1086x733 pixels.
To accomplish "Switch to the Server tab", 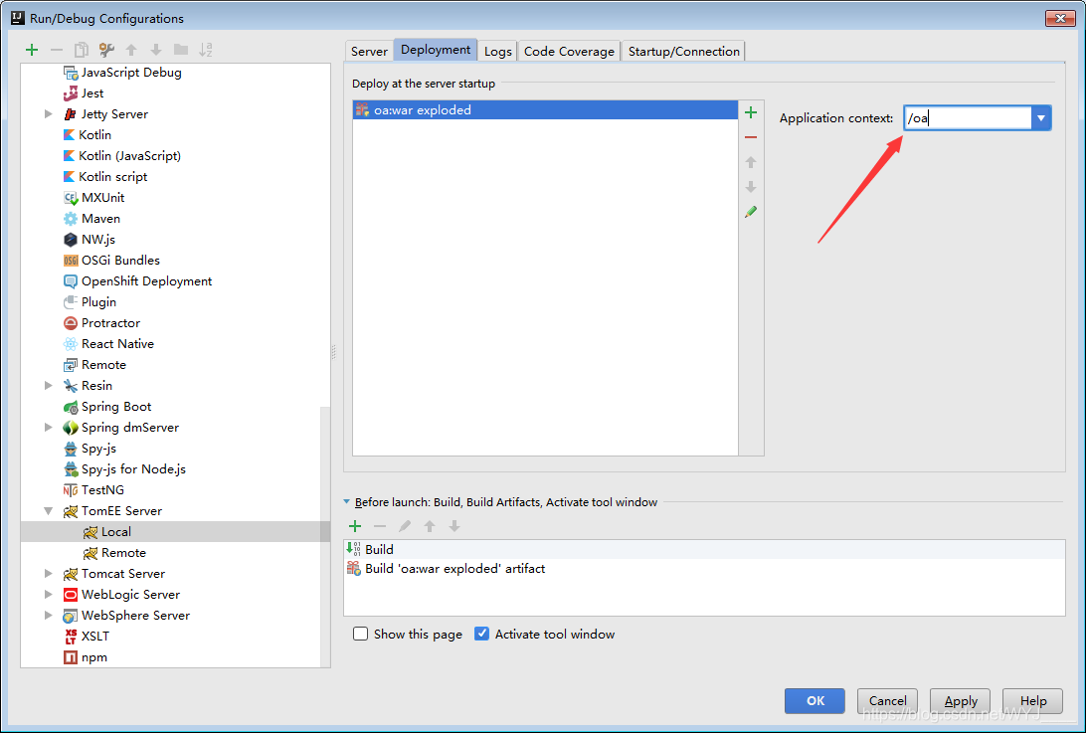I will point(369,52).
